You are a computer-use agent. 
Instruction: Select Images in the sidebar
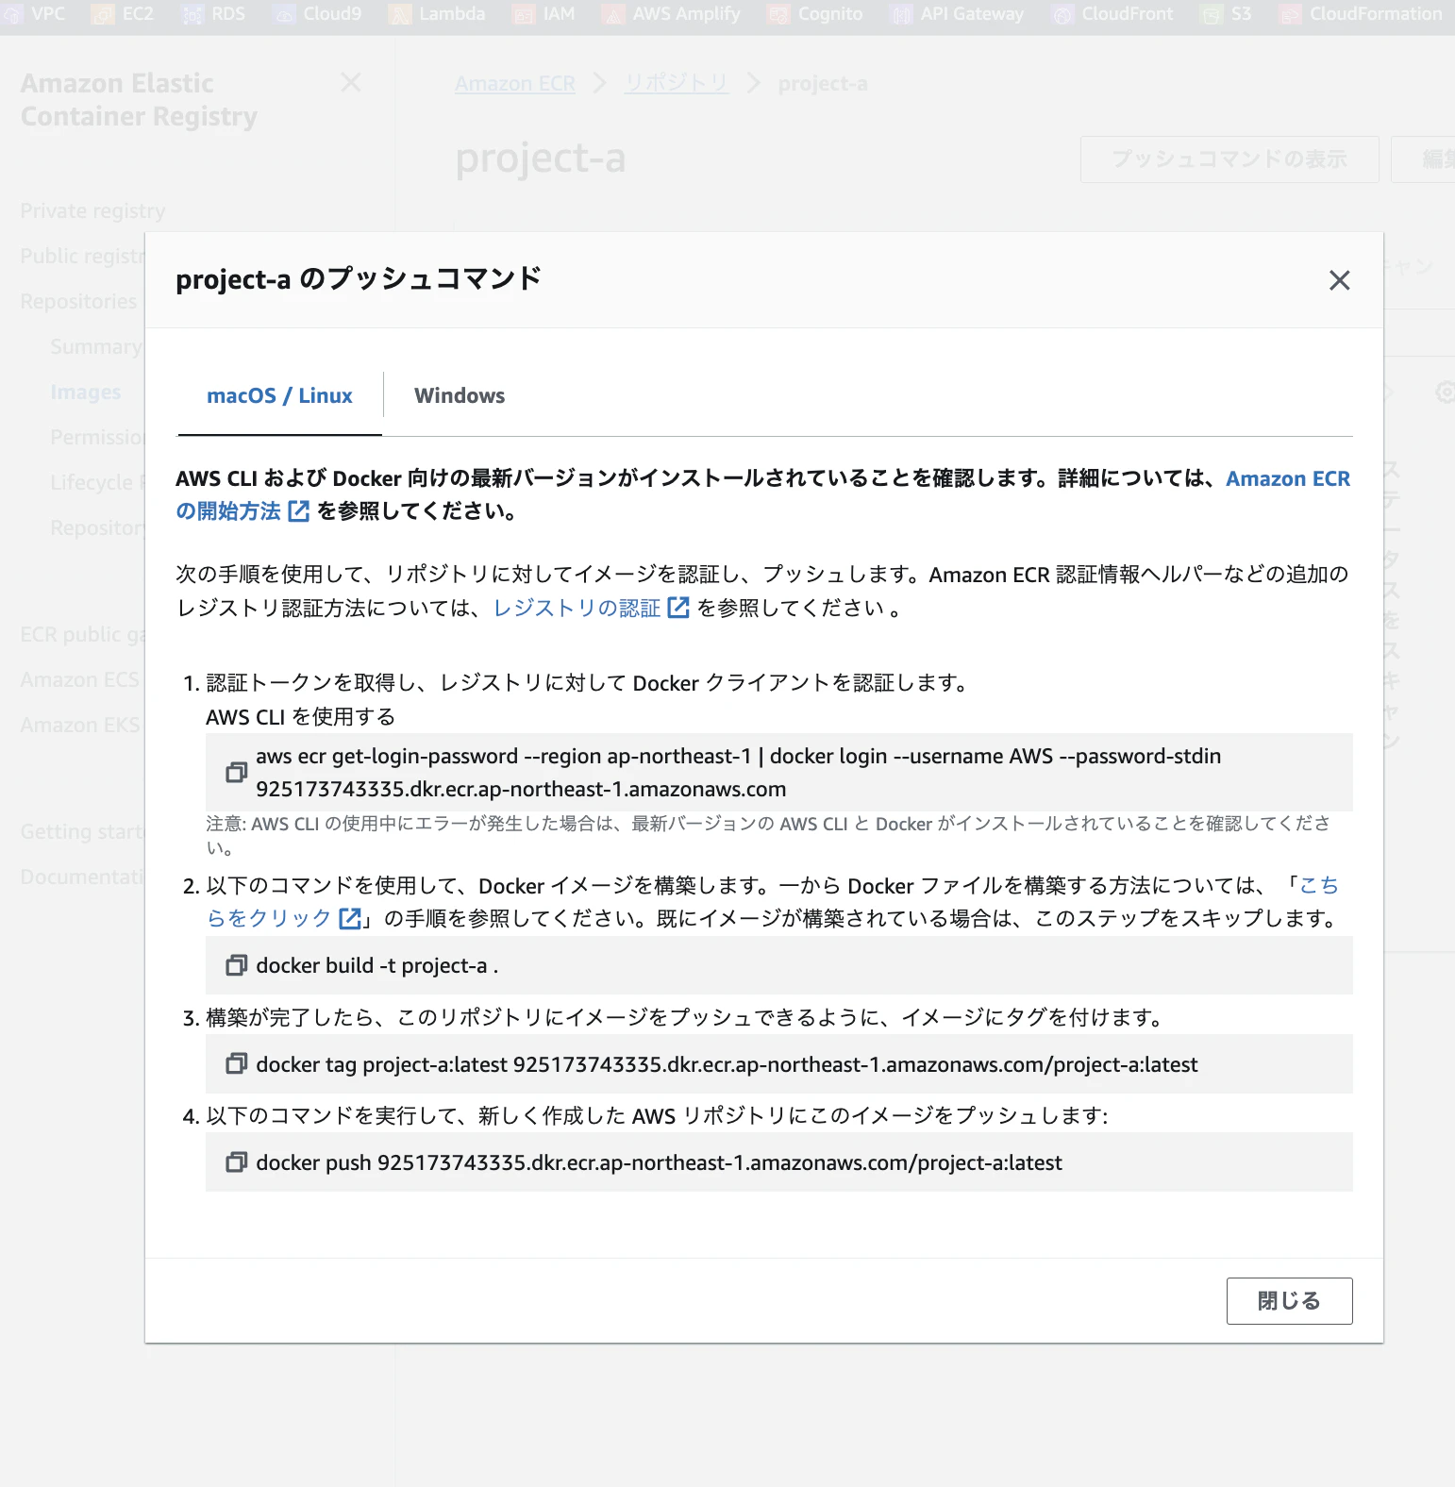click(x=86, y=392)
